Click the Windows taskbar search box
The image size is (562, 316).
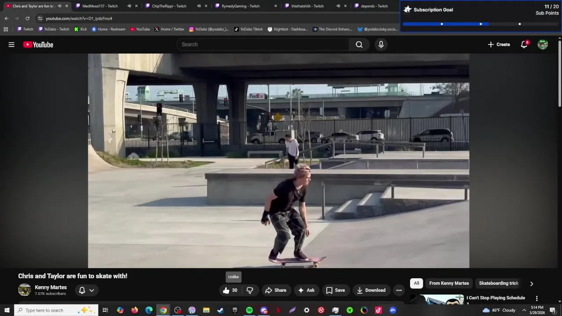(56, 310)
